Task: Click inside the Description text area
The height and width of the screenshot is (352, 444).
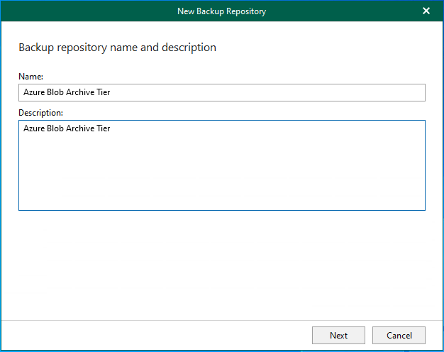Action: tap(221, 165)
